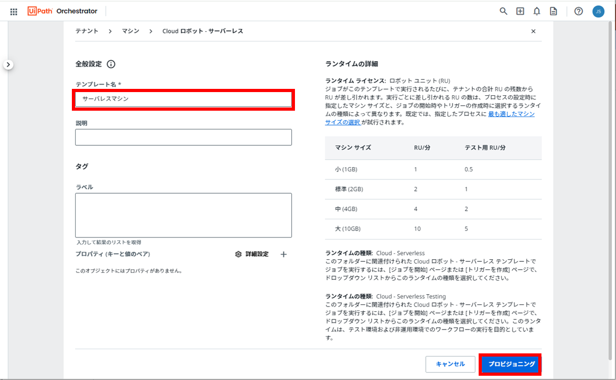Select the 大 (10GB) table cell
This screenshot has height=380, width=616.
(x=348, y=228)
